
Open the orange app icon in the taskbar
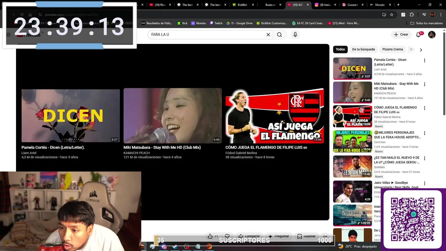[209, 246]
